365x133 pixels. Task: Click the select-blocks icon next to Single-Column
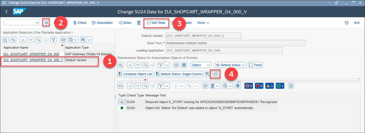click(x=208, y=74)
